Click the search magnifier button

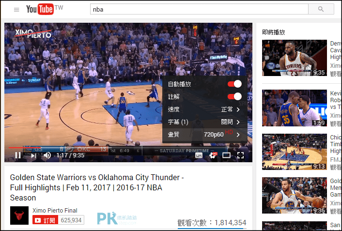pos(321,9)
